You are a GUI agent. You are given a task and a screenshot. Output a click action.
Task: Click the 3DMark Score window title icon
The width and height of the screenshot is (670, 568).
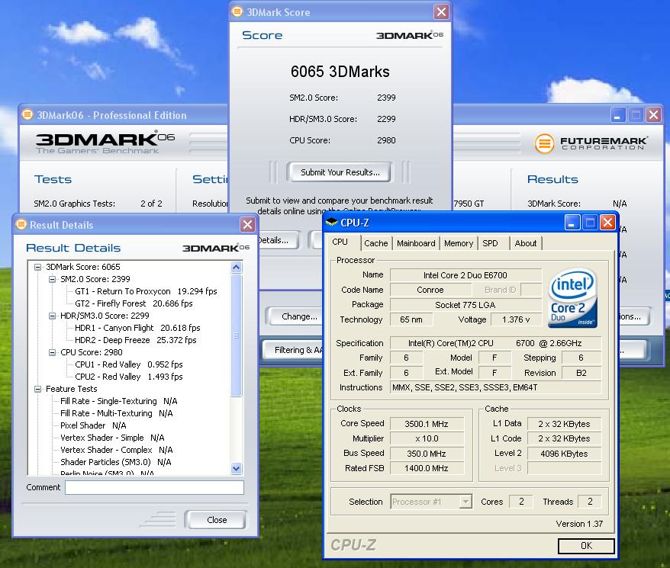click(x=237, y=11)
